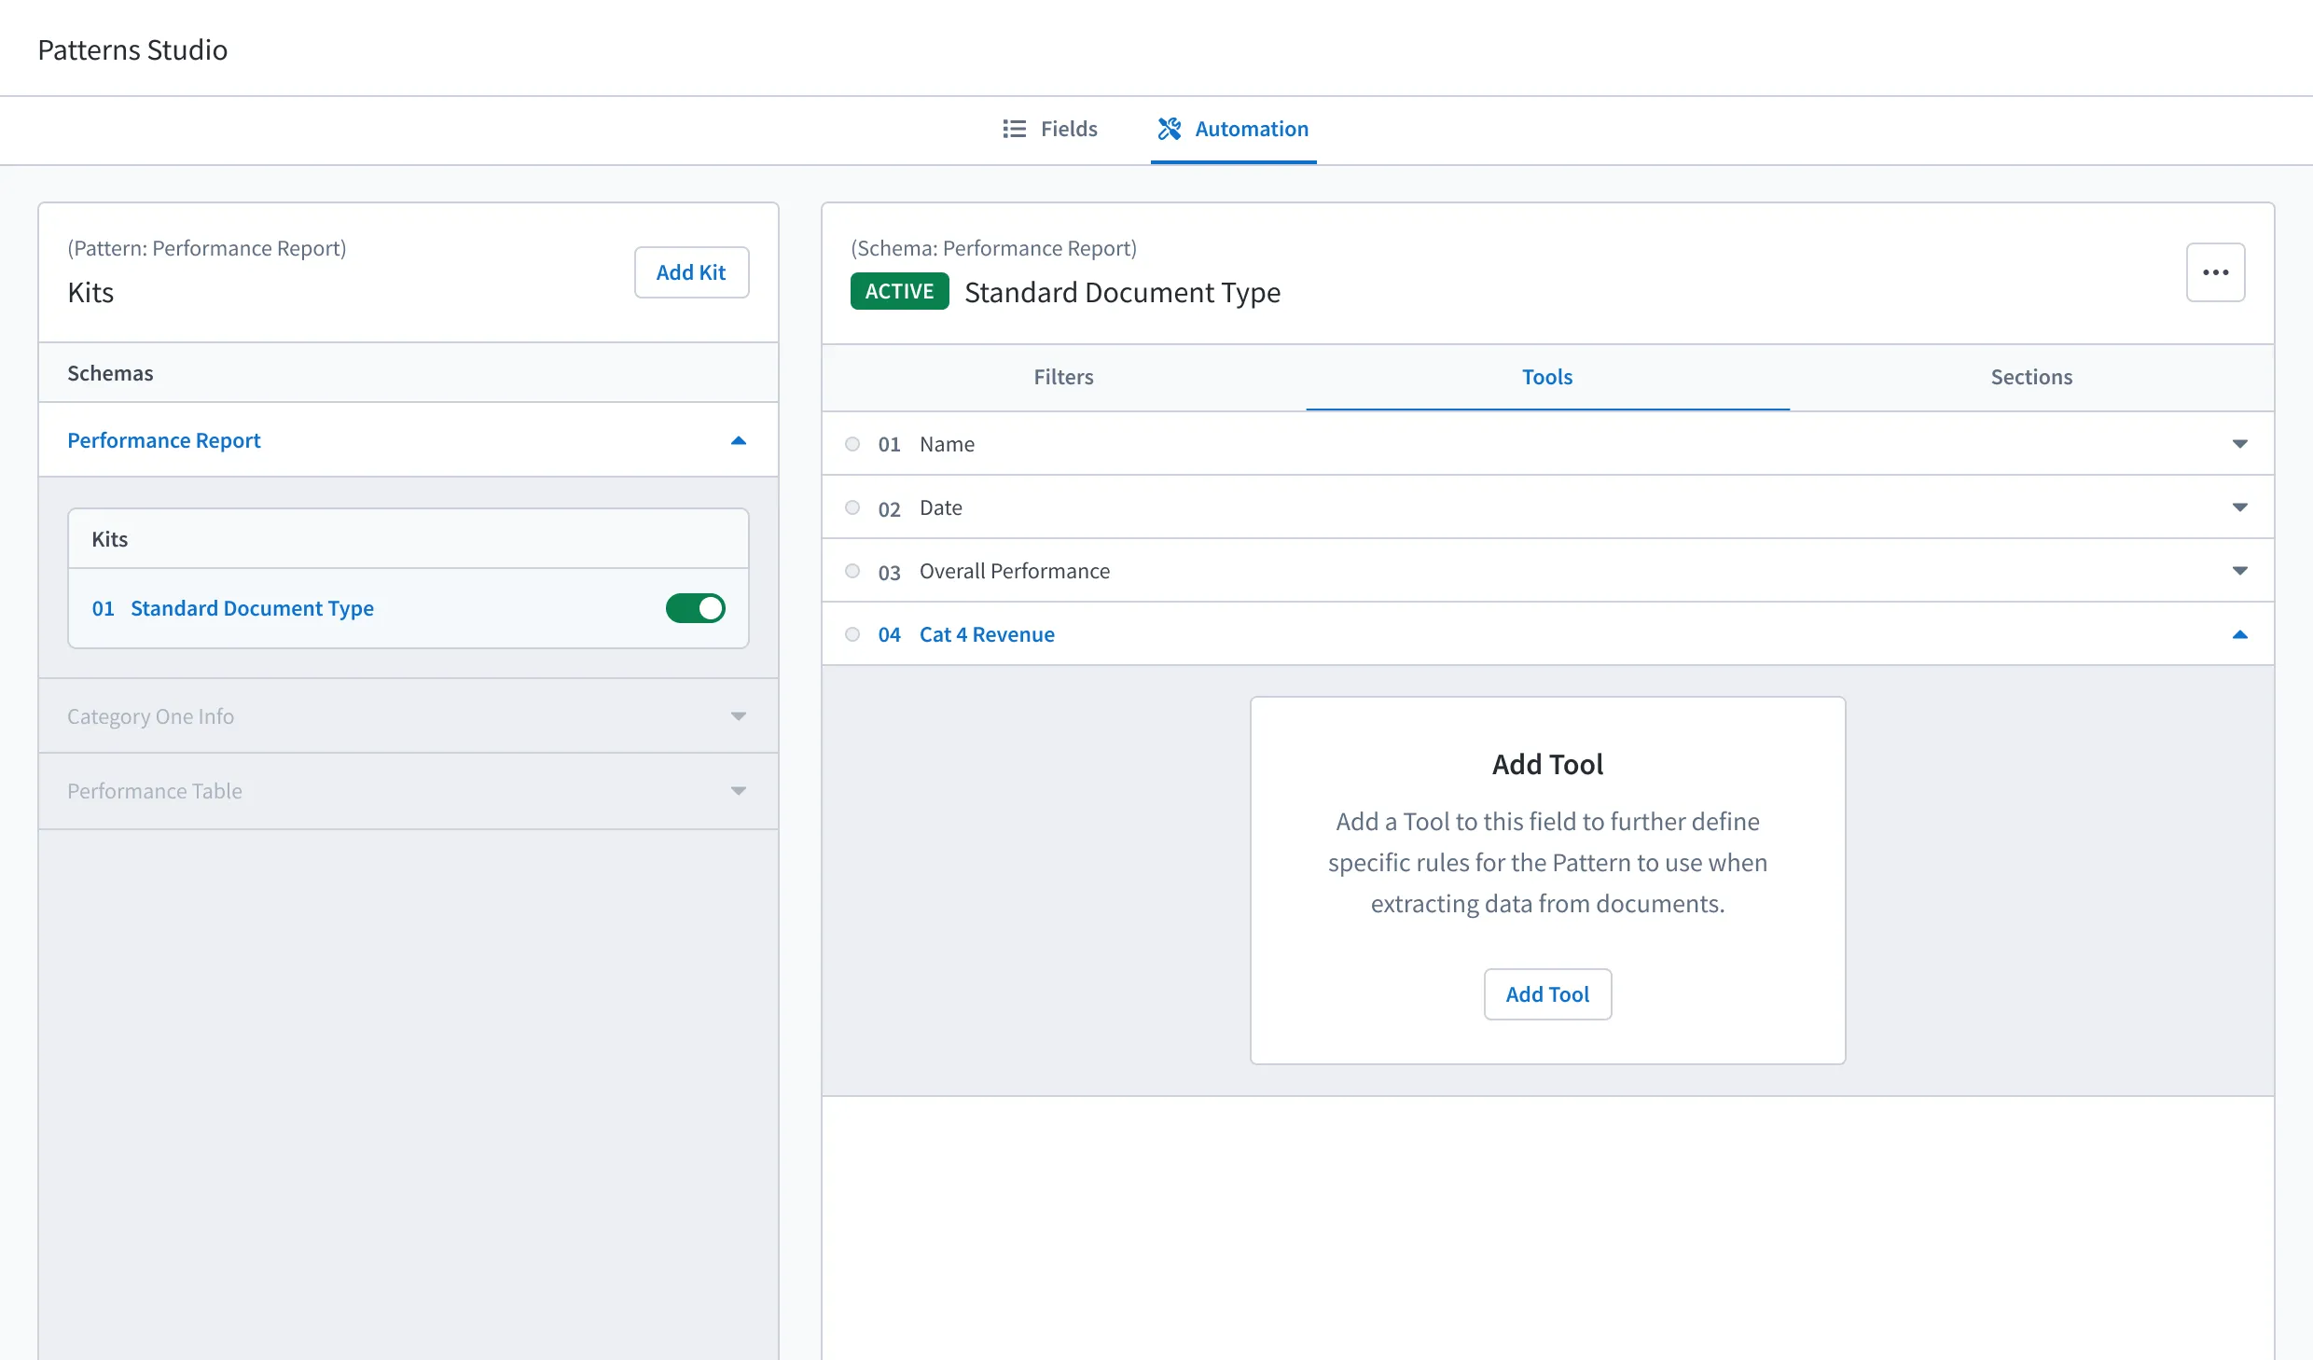
Task: Click the Overall Performance field name
Action: 1015,571
